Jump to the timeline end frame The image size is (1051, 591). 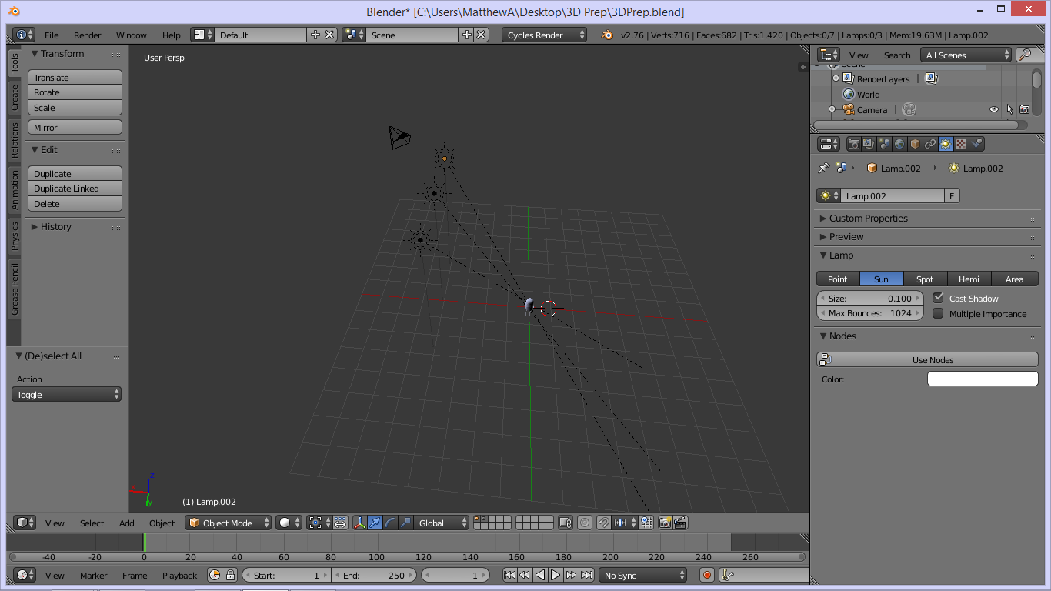586,575
